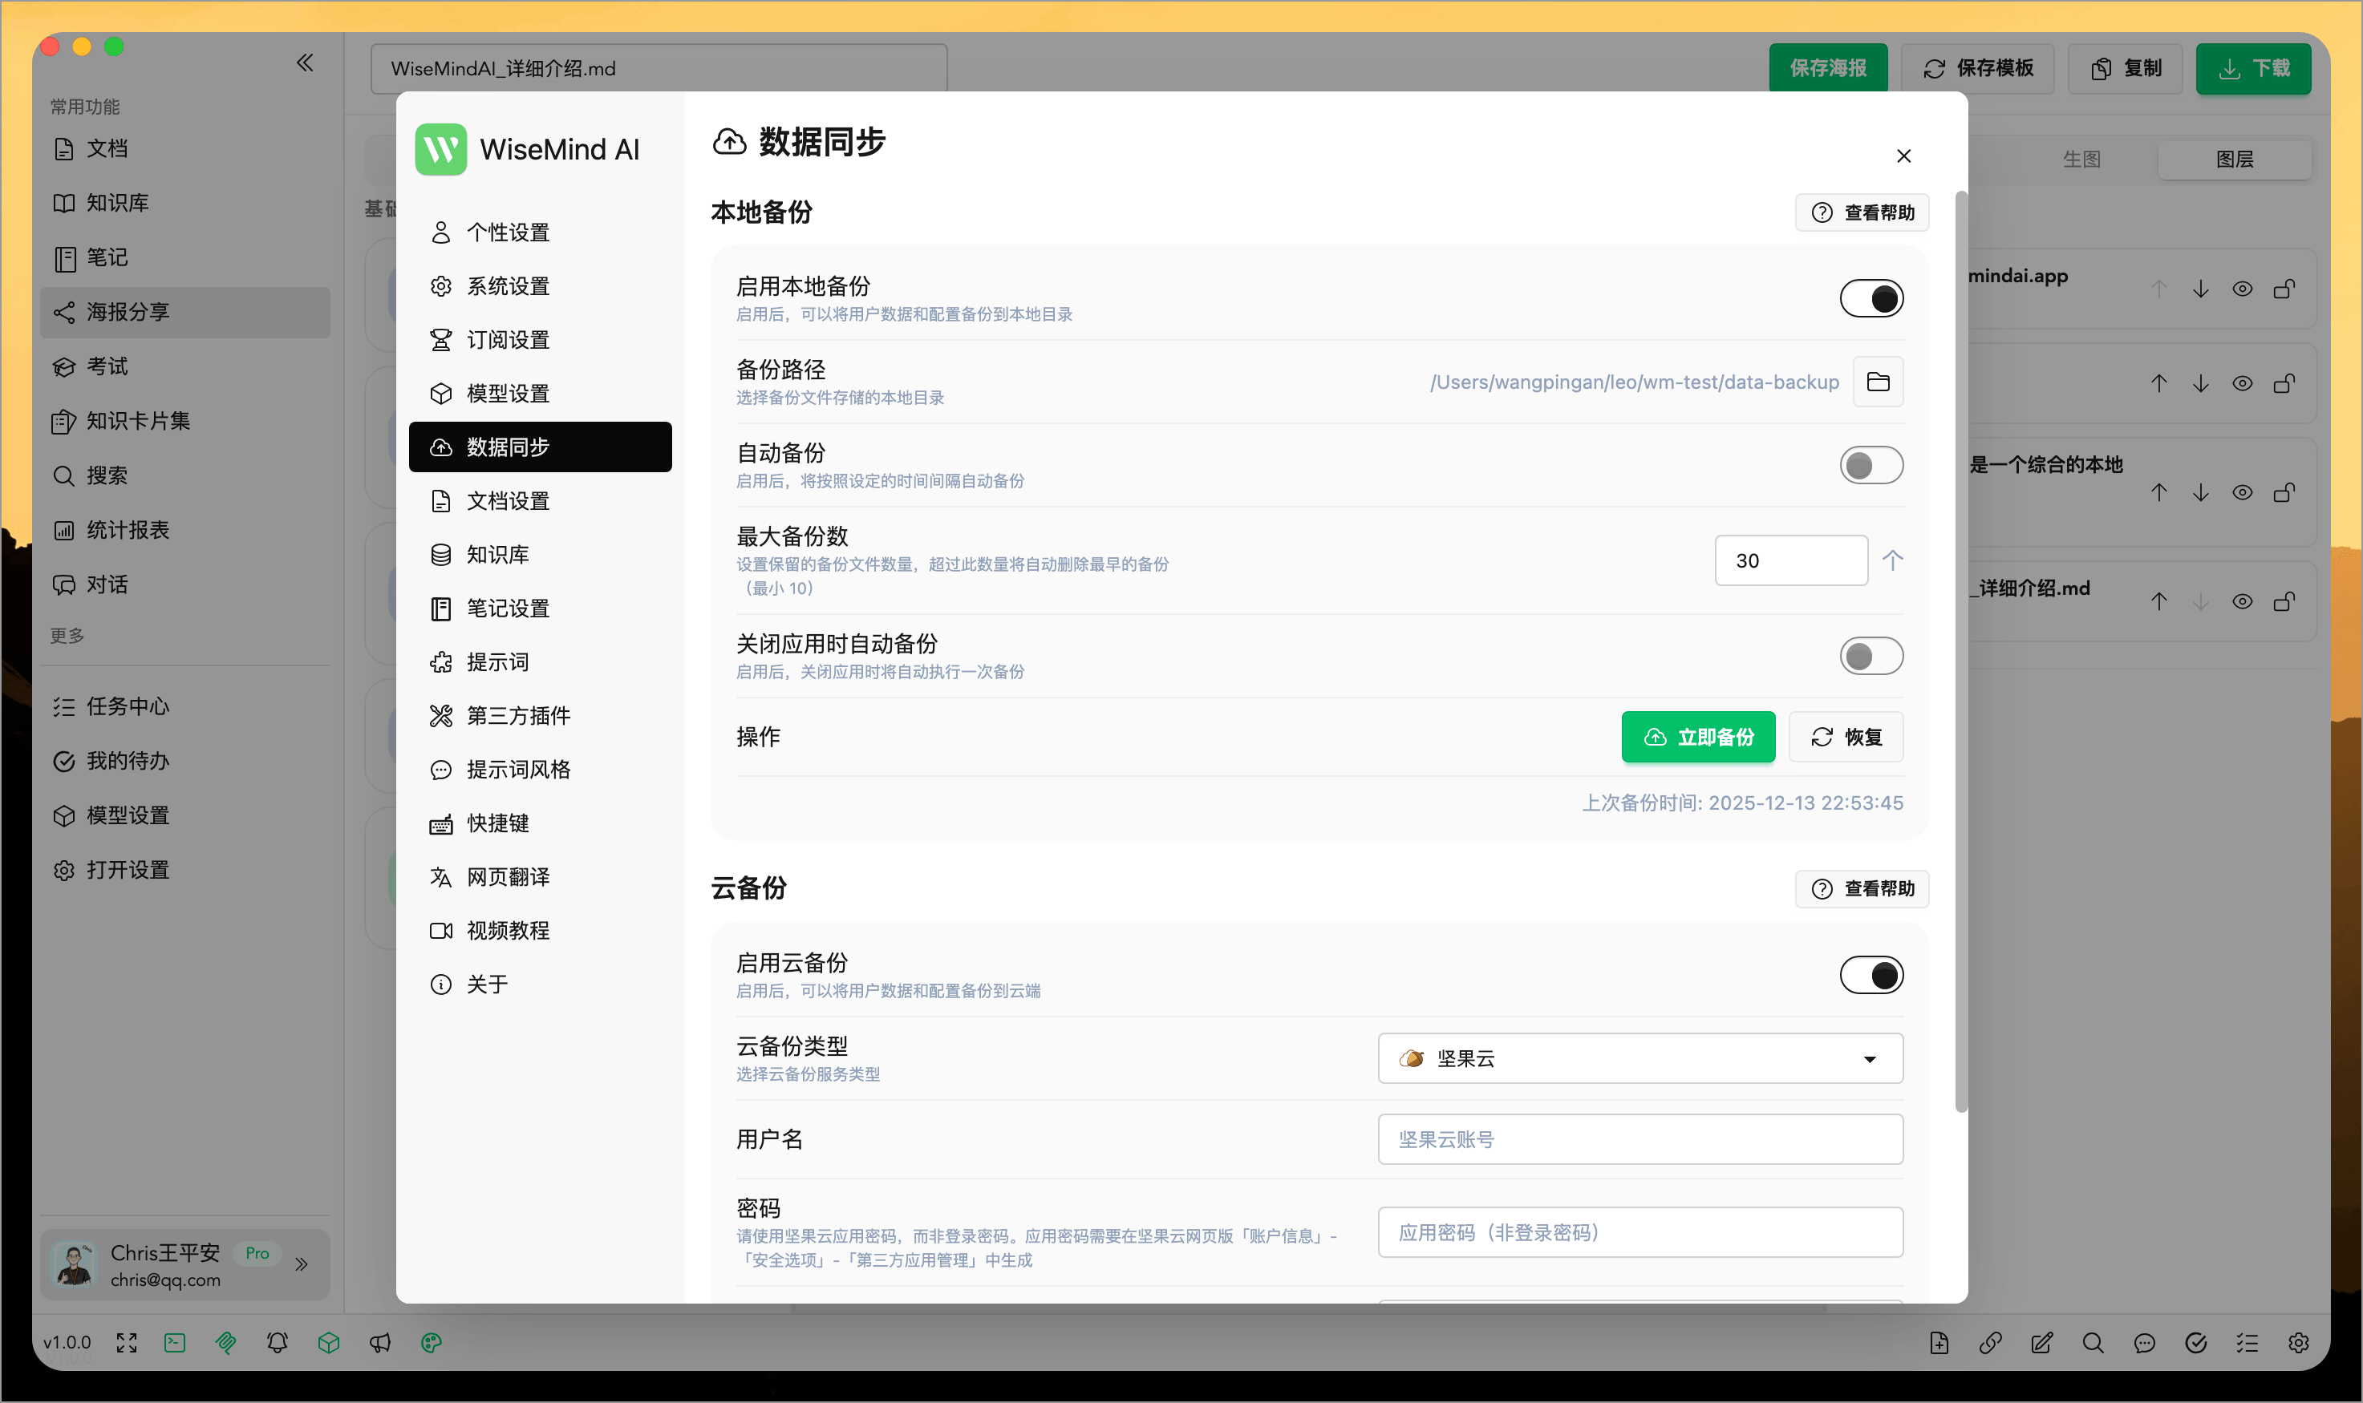
Task: Switch to the 图层 tab
Action: coord(2235,159)
